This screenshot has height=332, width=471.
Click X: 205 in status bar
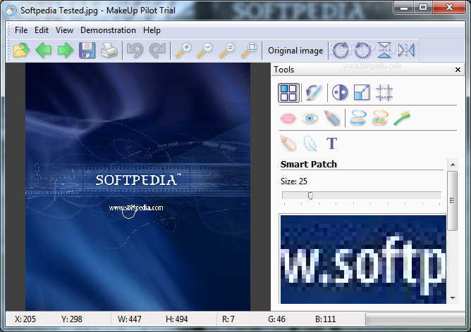[25, 319]
